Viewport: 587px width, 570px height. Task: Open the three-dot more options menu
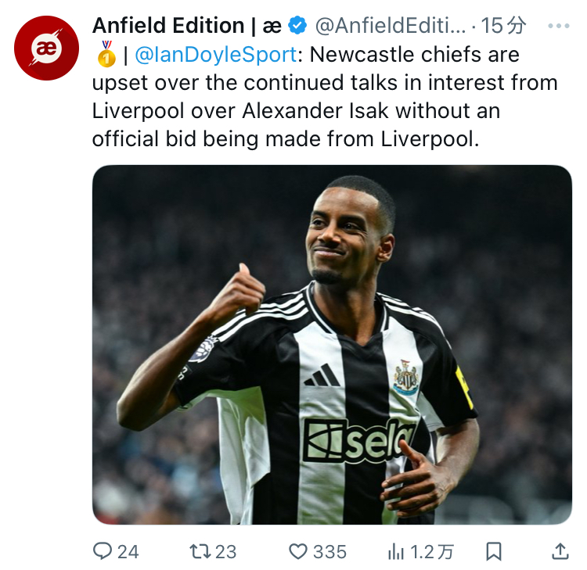[x=559, y=26]
